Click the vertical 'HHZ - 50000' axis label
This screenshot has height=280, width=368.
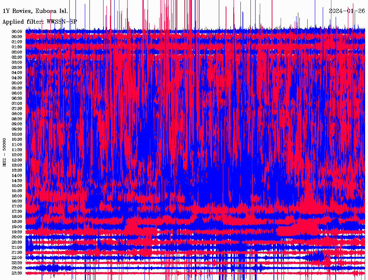[x=5, y=152]
